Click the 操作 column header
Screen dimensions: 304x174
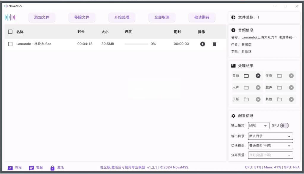[202, 32]
